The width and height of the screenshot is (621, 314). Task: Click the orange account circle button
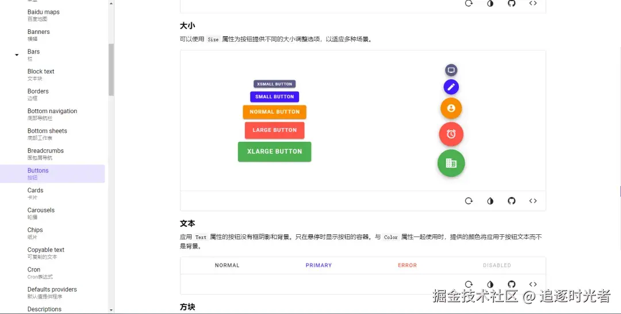pos(451,108)
